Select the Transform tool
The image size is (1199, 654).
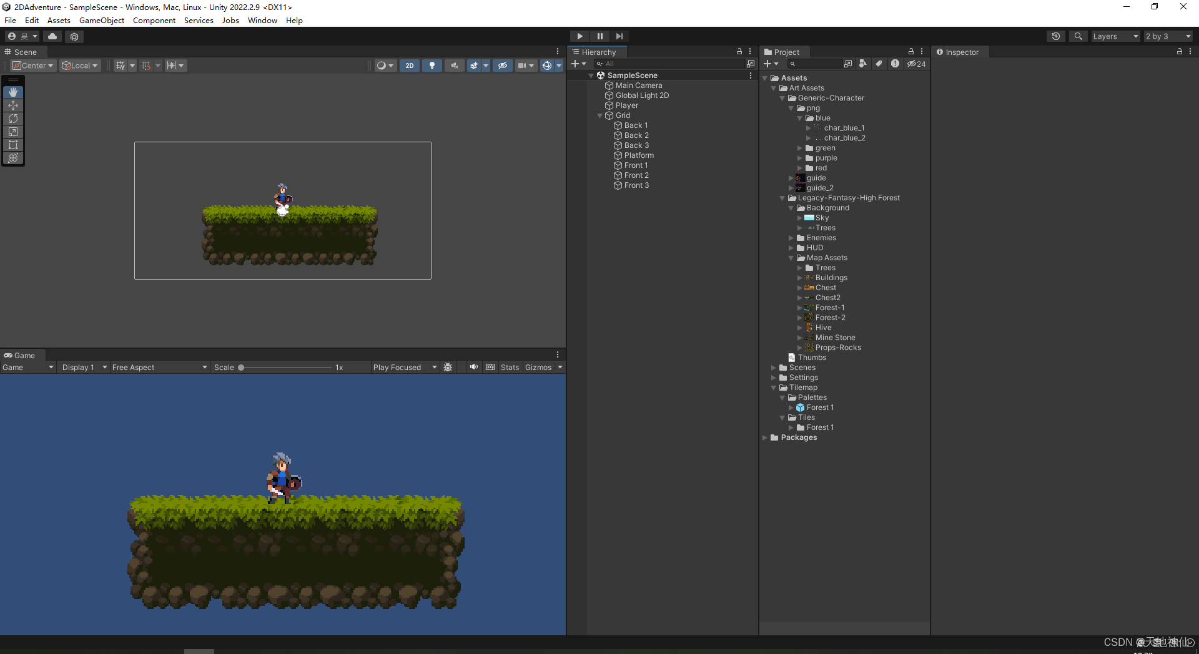[13, 158]
